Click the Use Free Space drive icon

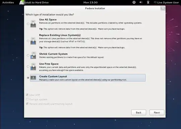tap(33, 67)
